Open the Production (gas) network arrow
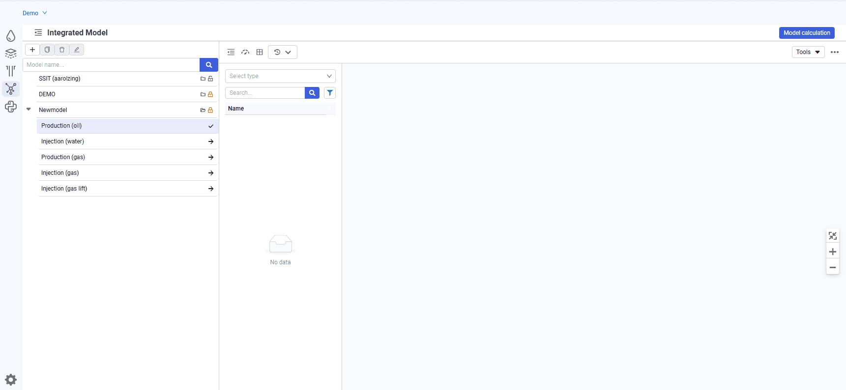 click(x=211, y=157)
